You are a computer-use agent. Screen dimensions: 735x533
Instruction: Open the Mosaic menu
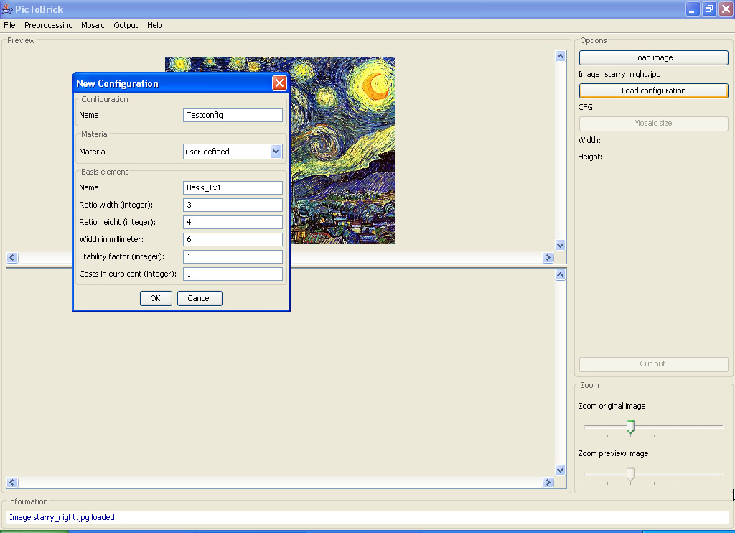(x=93, y=25)
